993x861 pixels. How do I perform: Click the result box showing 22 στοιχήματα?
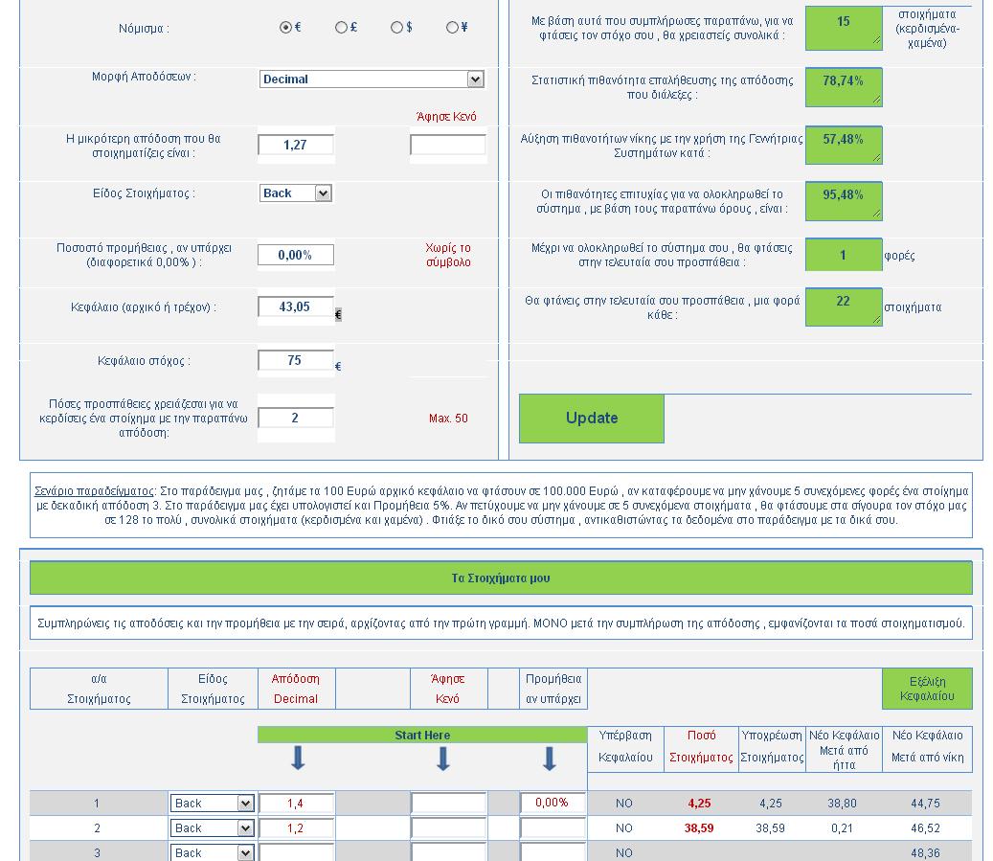click(x=844, y=307)
